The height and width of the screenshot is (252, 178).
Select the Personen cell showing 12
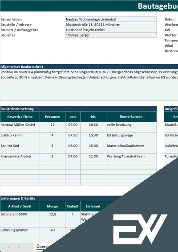pyautogui.click(x=53, y=127)
